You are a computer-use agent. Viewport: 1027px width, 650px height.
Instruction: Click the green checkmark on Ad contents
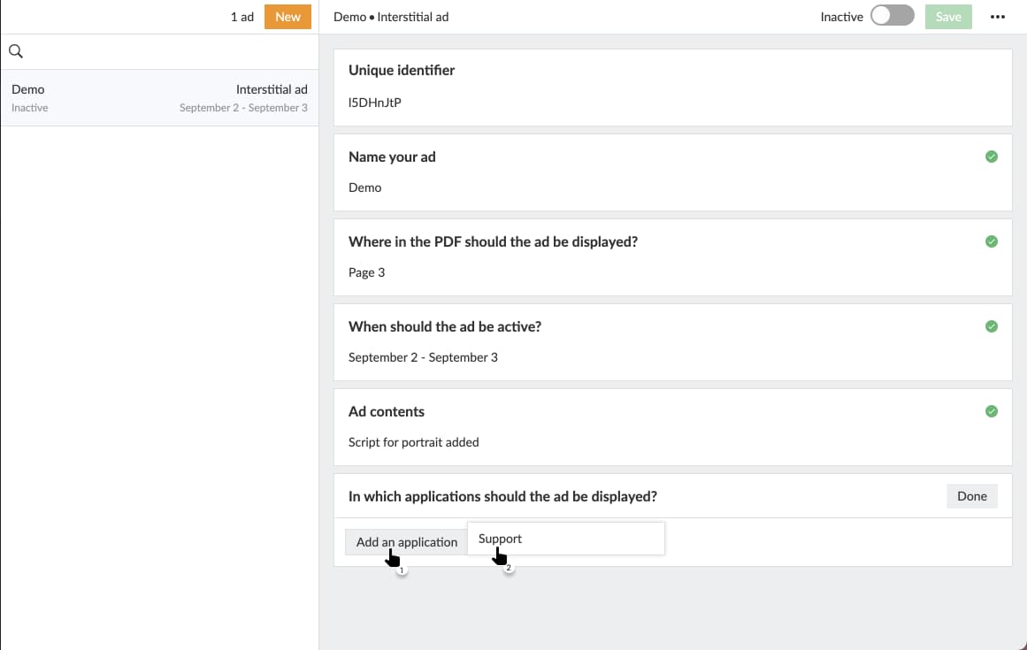(x=991, y=410)
